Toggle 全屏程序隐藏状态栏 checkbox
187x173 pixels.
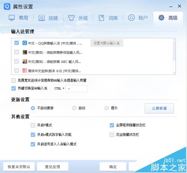[112, 125]
